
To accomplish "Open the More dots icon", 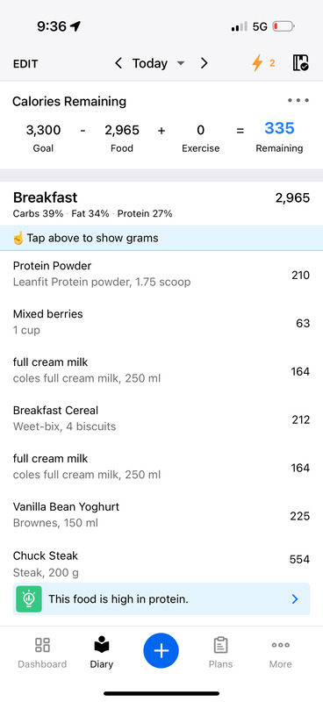I will point(281,645).
